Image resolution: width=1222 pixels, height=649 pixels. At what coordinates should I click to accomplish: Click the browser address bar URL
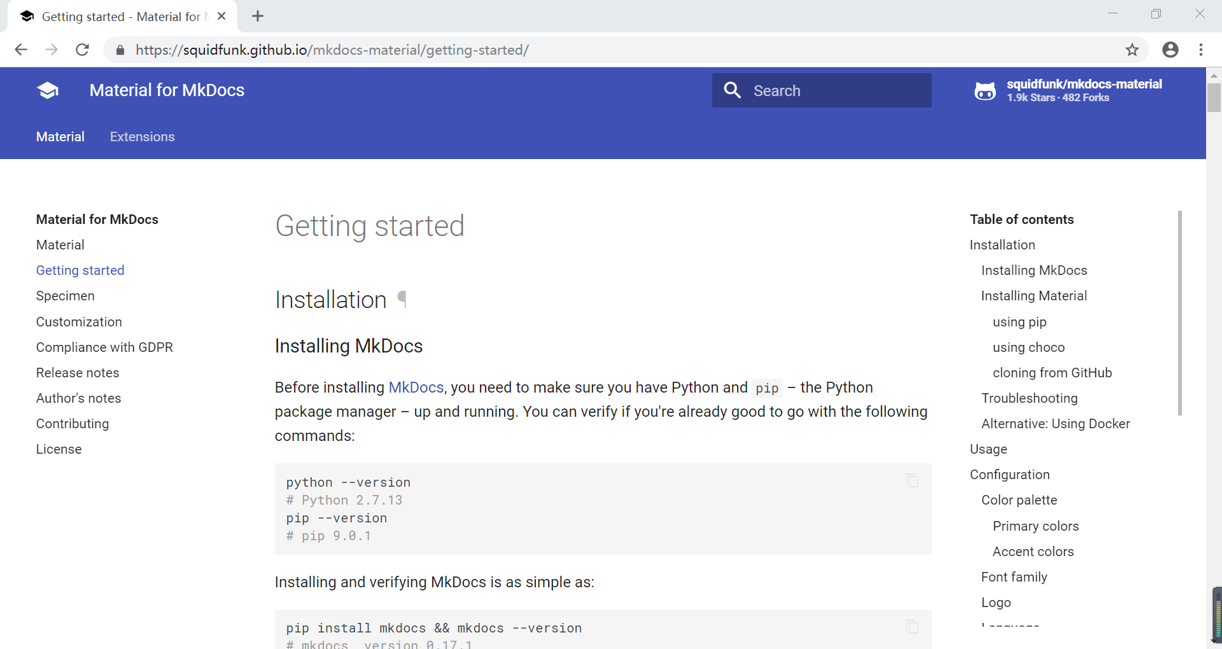click(332, 50)
